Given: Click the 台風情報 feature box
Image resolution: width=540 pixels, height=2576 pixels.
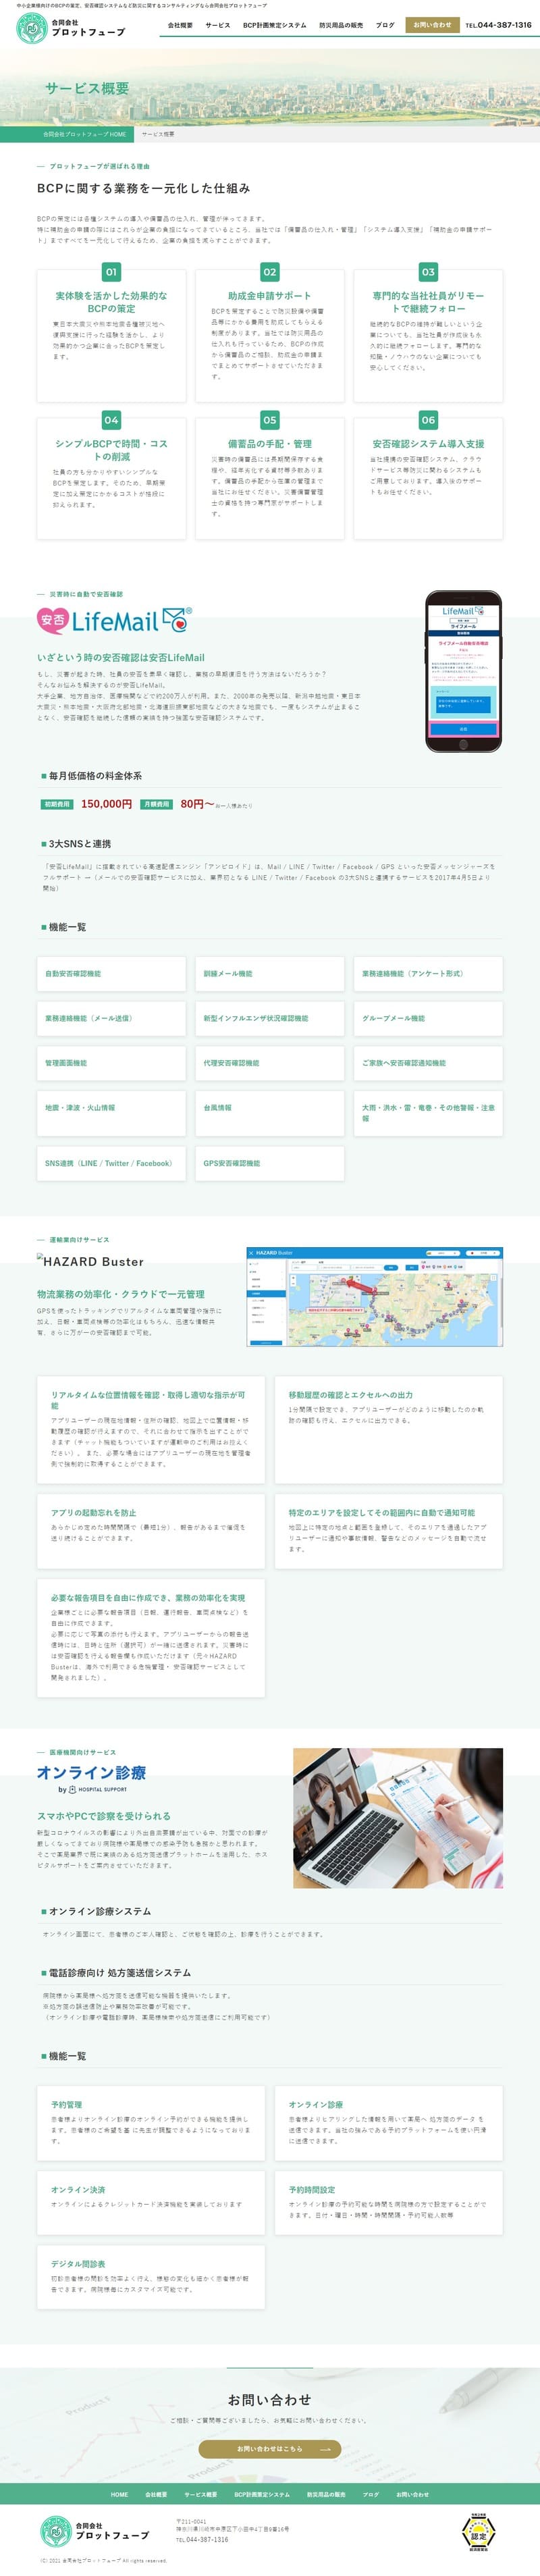Looking at the screenshot, I should click(x=270, y=1113).
